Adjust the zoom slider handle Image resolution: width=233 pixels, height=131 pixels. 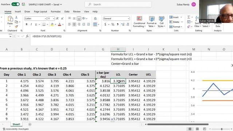(222, 129)
